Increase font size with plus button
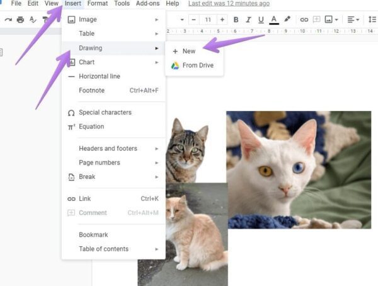Viewport: 378px width, 286px height. pos(222,20)
